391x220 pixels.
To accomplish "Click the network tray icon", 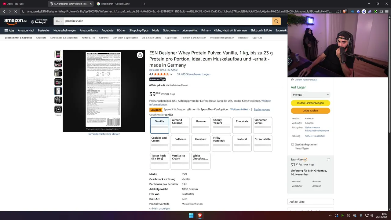I will pyautogui.click(x=367, y=215).
